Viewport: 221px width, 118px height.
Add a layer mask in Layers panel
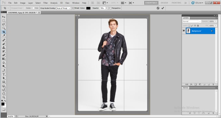coord(196,84)
